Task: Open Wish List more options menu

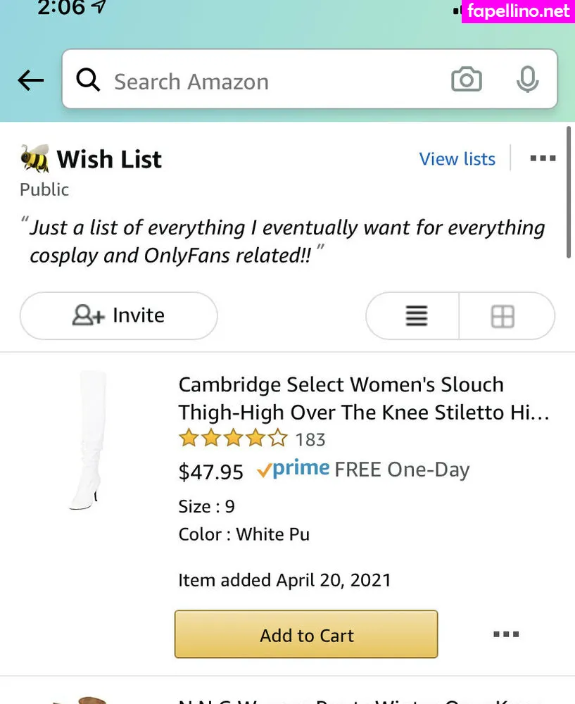Action: (543, 159)
